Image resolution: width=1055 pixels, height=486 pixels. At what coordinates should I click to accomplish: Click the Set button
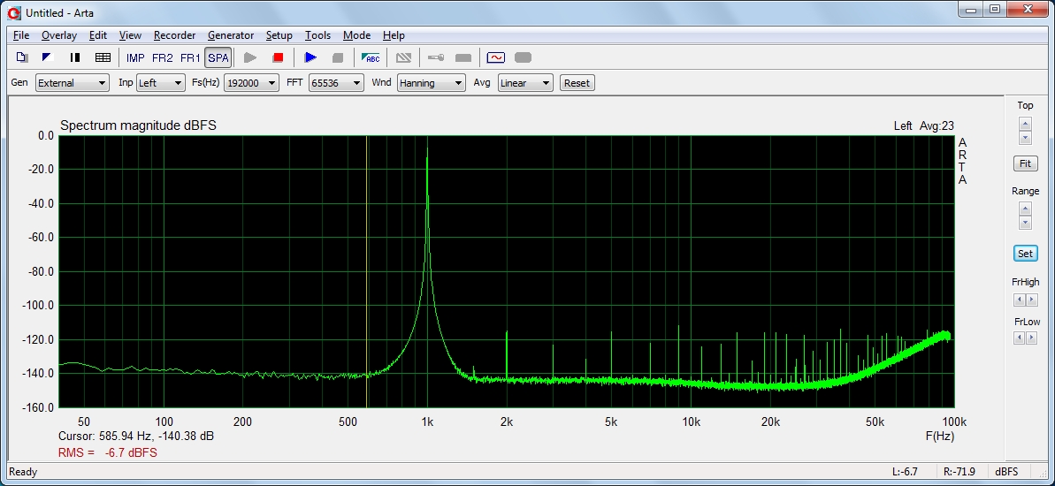coord(1025,254)
